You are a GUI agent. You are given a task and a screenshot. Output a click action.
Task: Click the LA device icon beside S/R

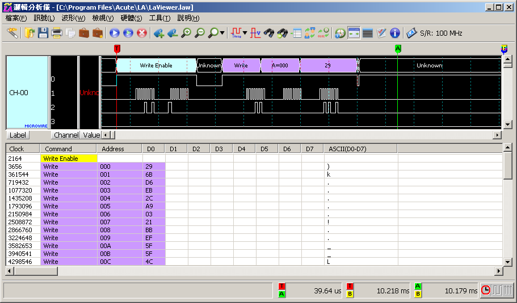(411, 33)
